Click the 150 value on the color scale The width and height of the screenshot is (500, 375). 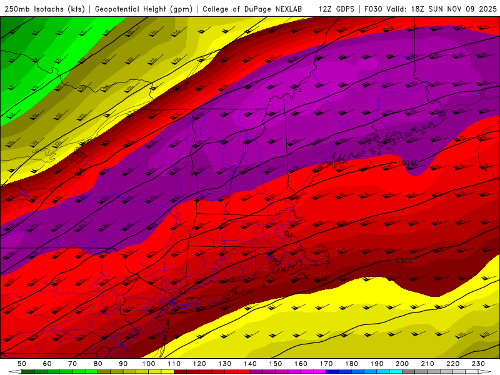click(275, 364)
